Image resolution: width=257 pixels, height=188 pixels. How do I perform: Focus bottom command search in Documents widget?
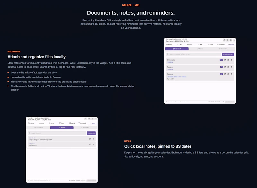[x=186, y=102]
